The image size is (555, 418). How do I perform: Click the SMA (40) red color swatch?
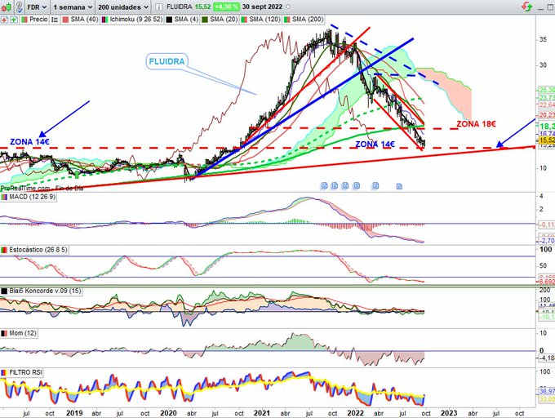65,20
